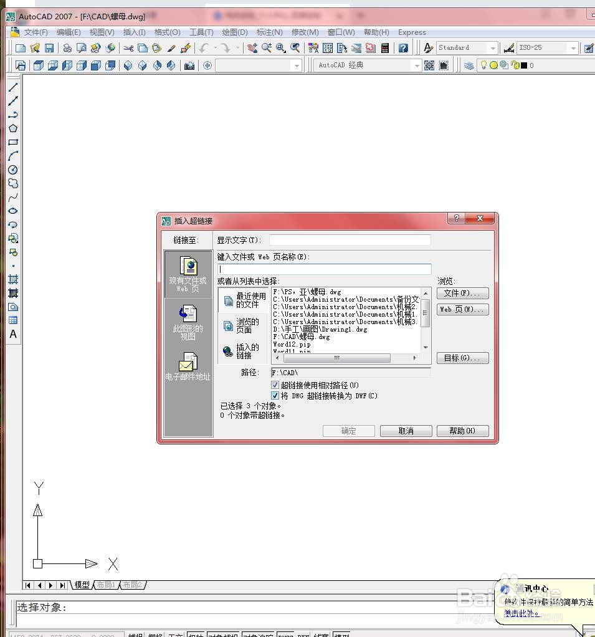
Task: Select the Table tool
Action: pos(13,320)
